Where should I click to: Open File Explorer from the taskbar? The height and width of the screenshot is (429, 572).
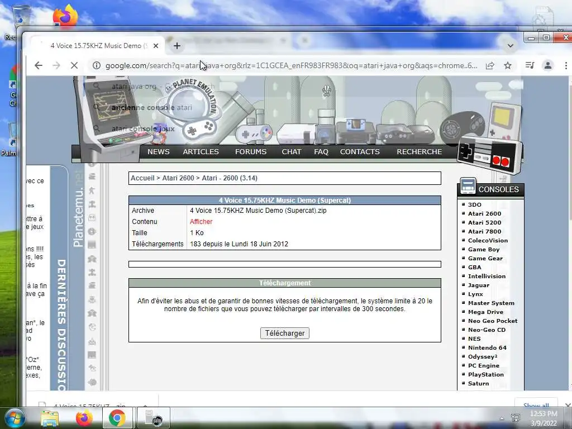(50, 418)
